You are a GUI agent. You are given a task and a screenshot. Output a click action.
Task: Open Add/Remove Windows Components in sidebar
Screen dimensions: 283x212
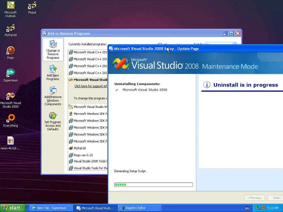pos(53,96)
